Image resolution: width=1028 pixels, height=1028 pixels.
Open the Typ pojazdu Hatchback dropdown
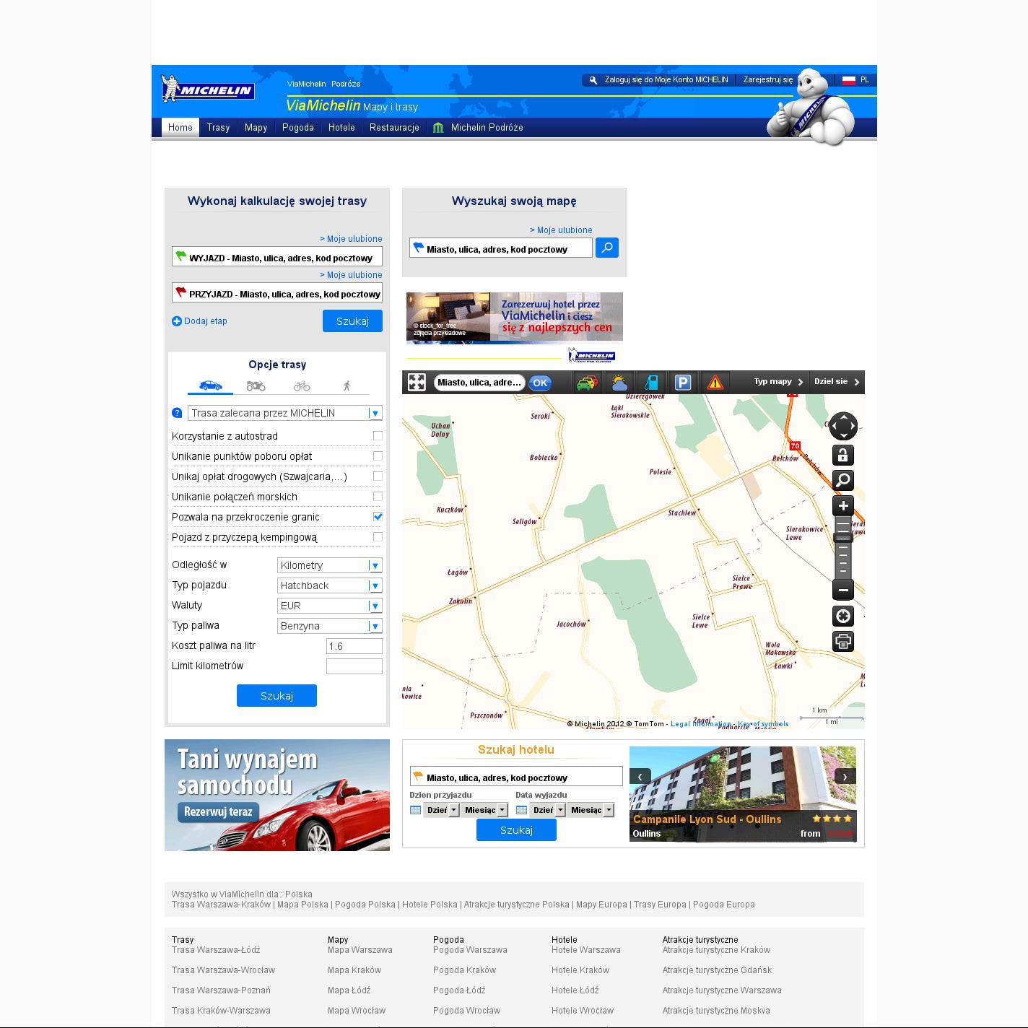click(329, 585)
